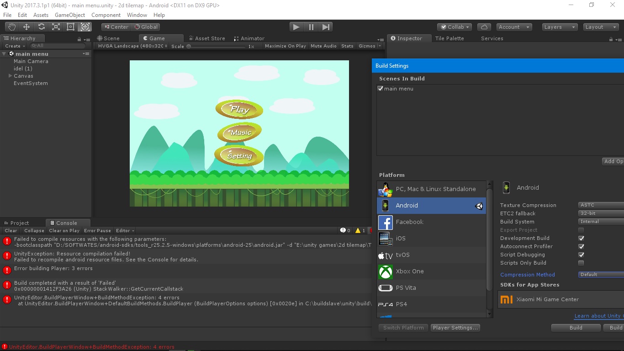
Task: Open the Layers dropdown
Action: coord(560,27)
